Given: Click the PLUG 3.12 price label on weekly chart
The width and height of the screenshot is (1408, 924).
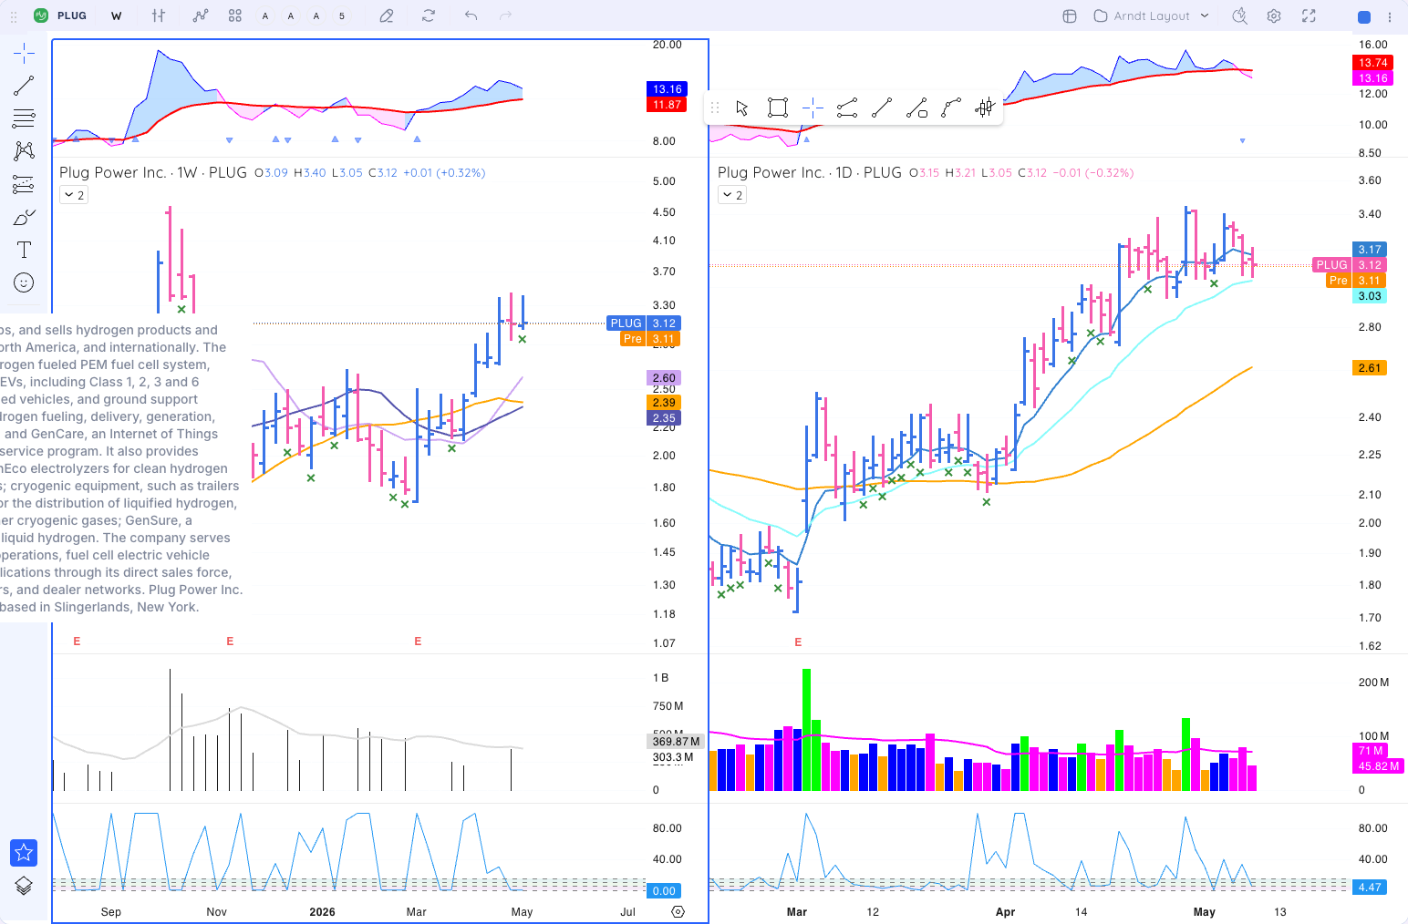Looking at the screenshot, I should (644, 323).
